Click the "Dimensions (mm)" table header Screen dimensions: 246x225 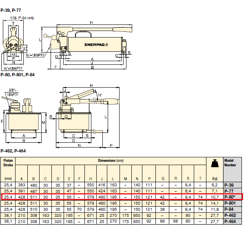[x=111, y=161]
